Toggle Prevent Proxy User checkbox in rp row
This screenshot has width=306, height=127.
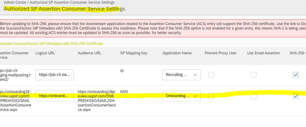[x=211, y=75]
